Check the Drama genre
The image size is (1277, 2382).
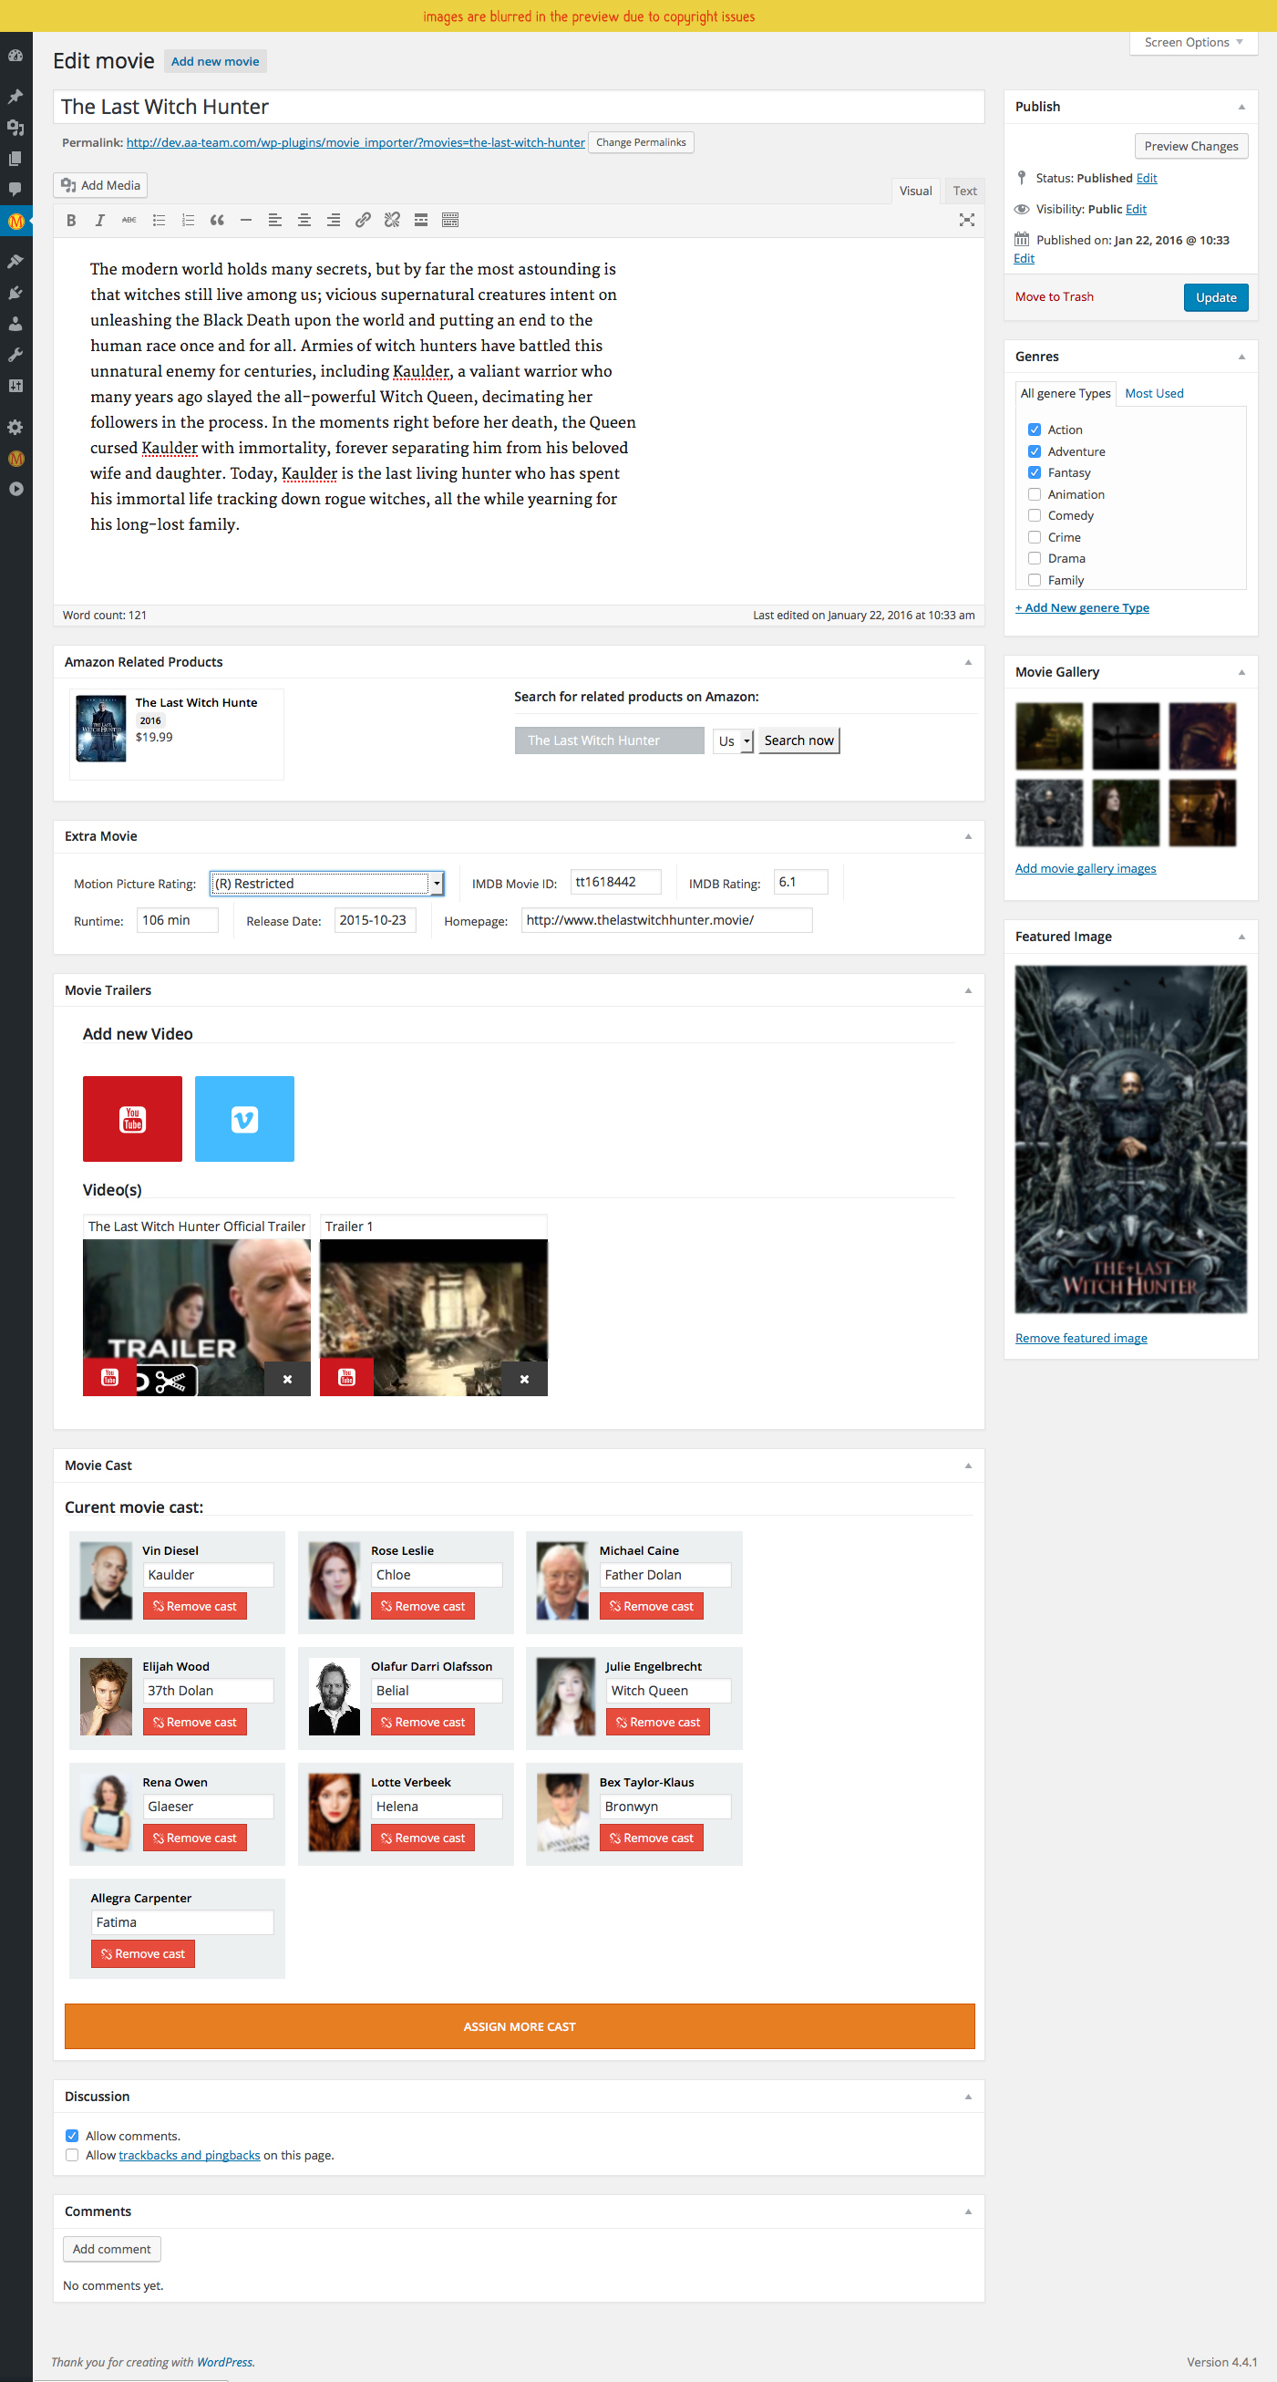point(1034,558)
